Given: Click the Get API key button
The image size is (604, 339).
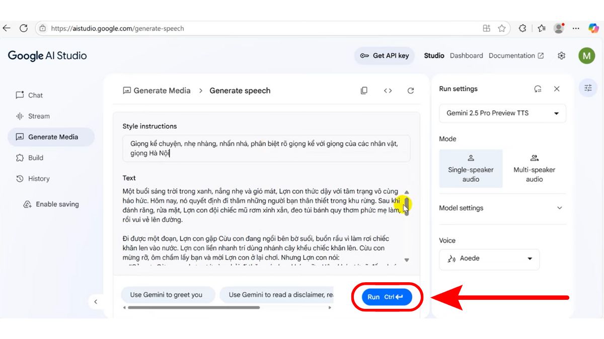Looking at the screenshot, I should pos(385,56).
